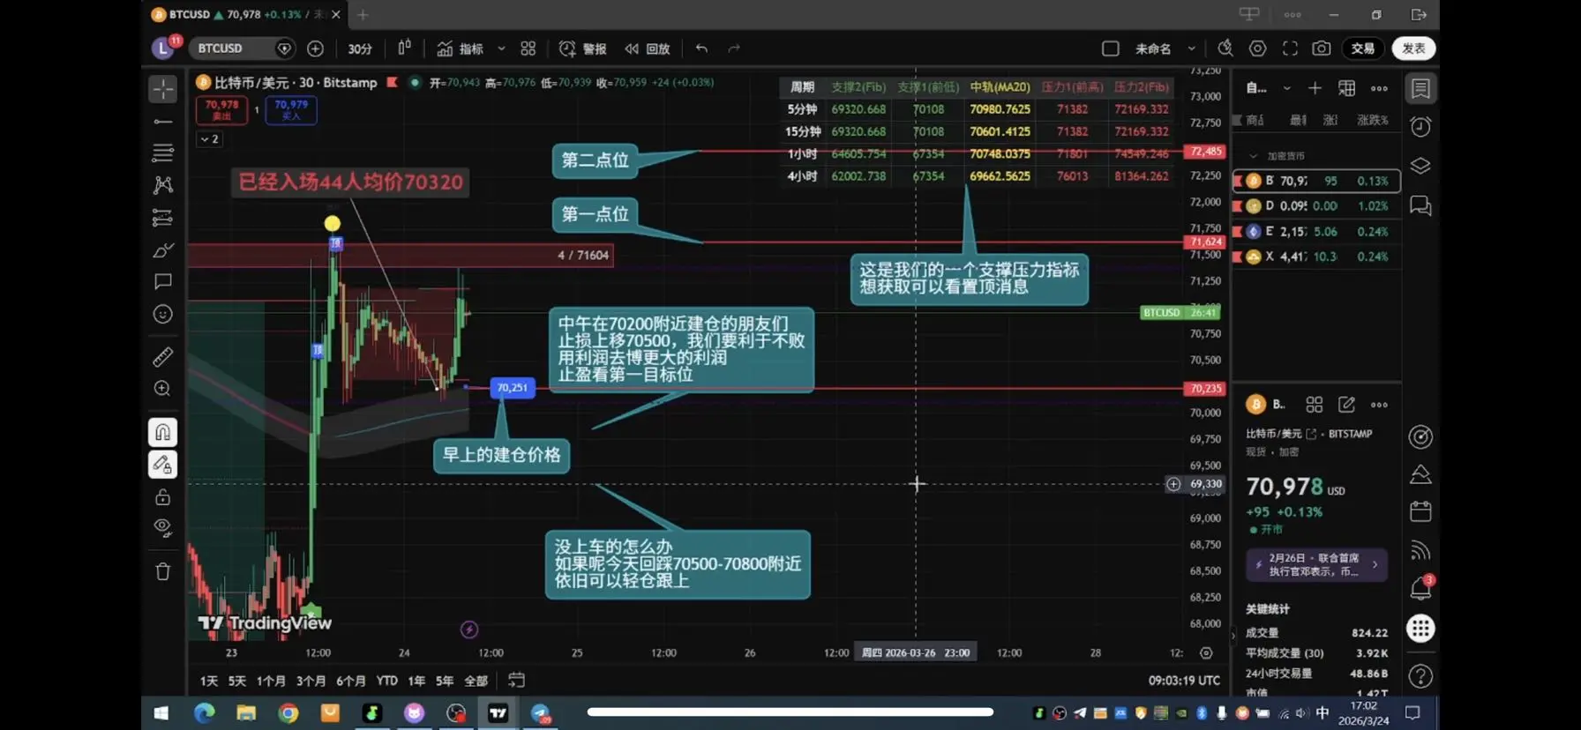Select the trend line drawing tool
This screenshot has height=730, width=1581.
click(x=163, y=121)
